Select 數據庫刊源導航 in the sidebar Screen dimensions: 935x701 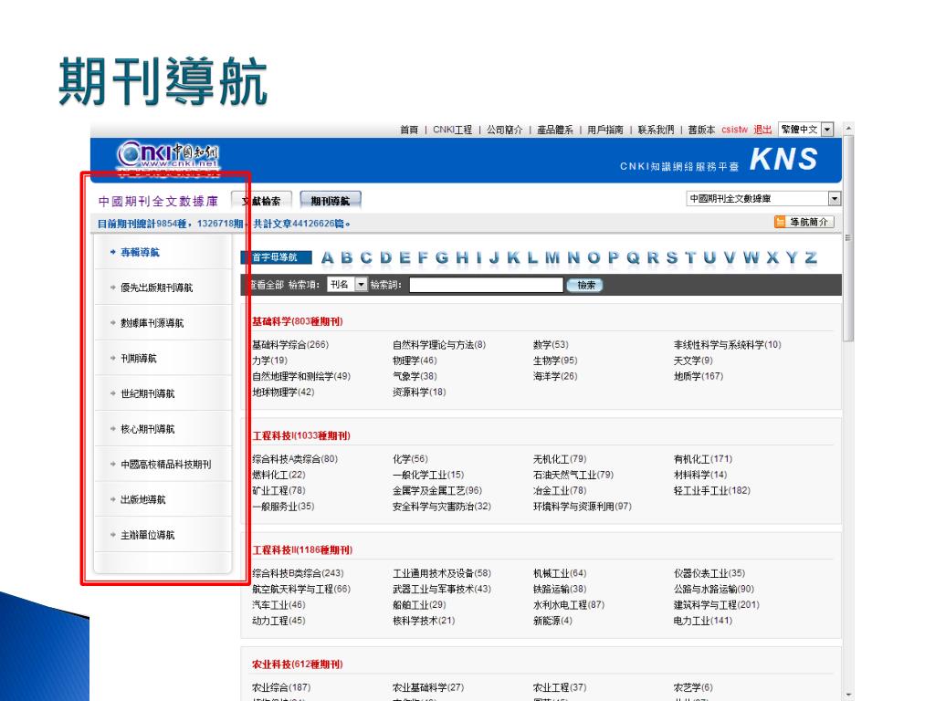tap(152, 322)
